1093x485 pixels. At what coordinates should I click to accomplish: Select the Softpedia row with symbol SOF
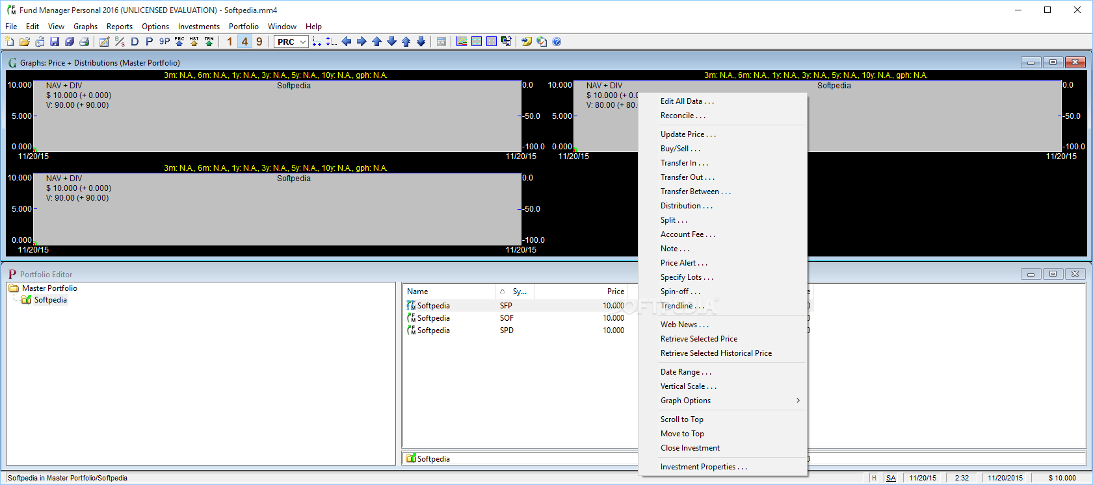tap(520, 318)
